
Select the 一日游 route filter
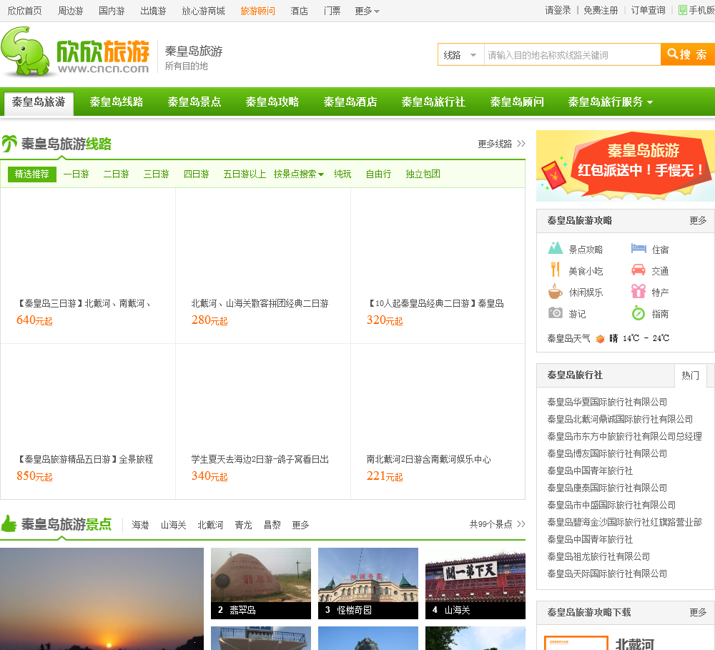coord(77,174)
